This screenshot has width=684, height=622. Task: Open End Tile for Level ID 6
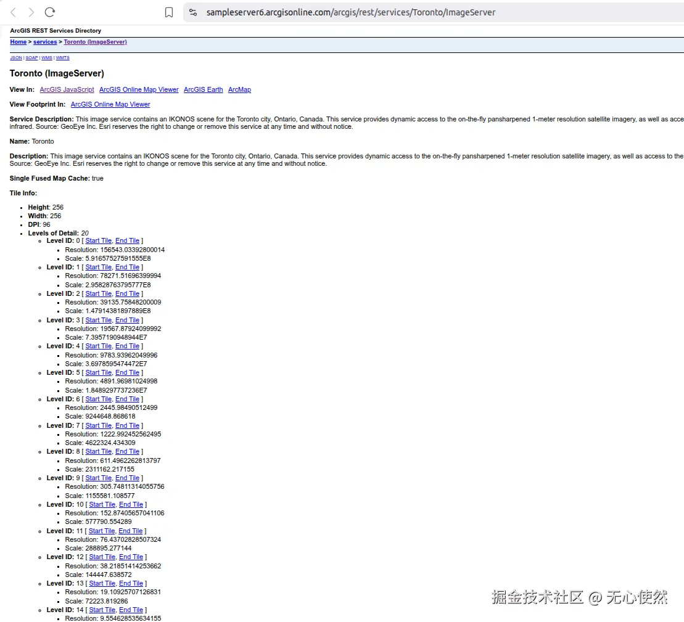tap(128, 399)
